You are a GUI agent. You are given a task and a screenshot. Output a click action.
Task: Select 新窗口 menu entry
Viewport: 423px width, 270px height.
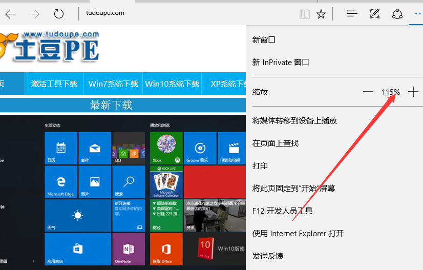[264, 40]
